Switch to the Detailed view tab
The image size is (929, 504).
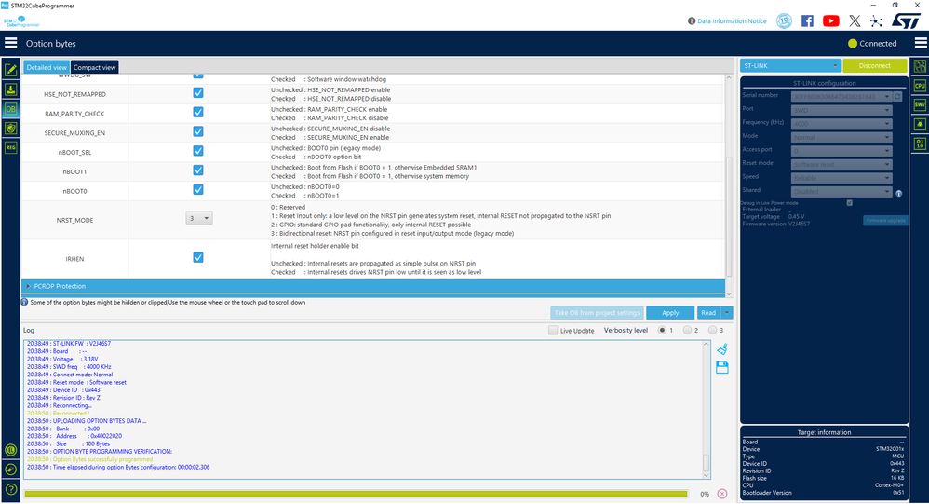click(47, 67)
